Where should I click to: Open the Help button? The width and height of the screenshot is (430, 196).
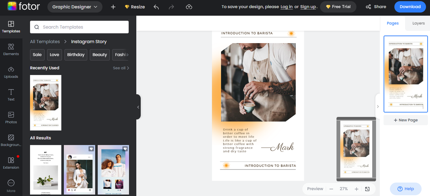click(406, 189)
